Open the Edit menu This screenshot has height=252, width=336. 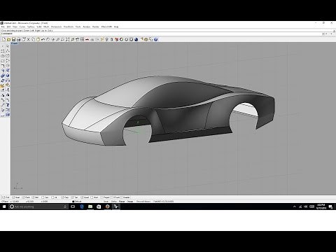tap(8, 27)
